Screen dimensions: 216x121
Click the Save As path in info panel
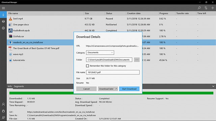click(x=61, y=116)
